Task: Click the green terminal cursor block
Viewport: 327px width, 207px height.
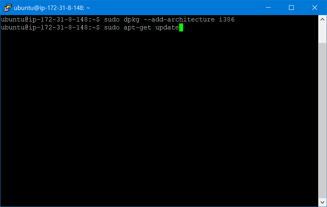Action: pos(181,27)
